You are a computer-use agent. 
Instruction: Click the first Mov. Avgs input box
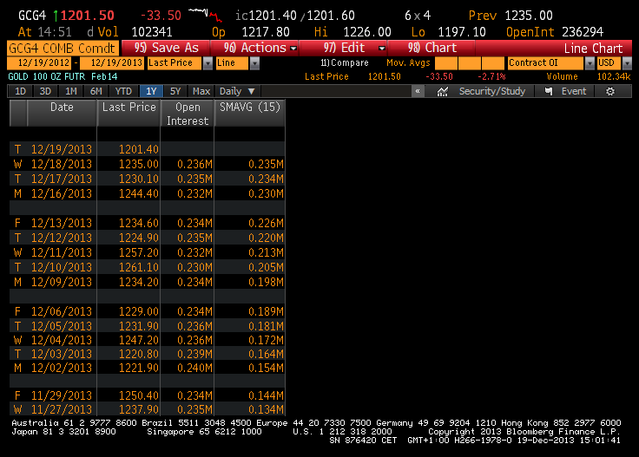[x=446, y=63]
